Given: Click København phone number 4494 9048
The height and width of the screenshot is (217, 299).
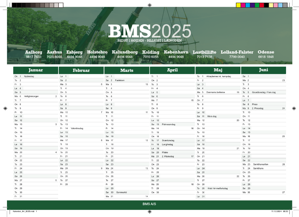Looking at the screenshot, I should pos(176,57).
